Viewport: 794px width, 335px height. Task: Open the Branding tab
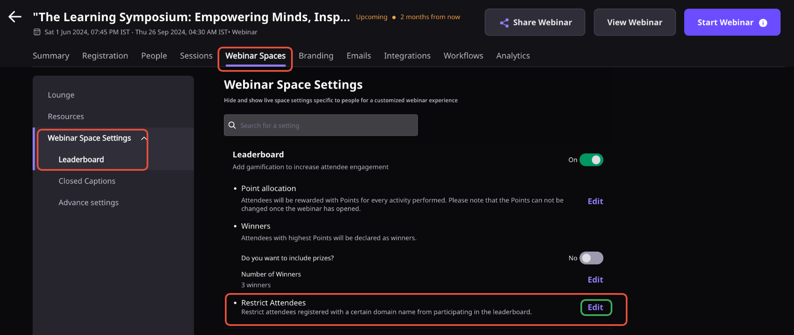pos(316,56)
